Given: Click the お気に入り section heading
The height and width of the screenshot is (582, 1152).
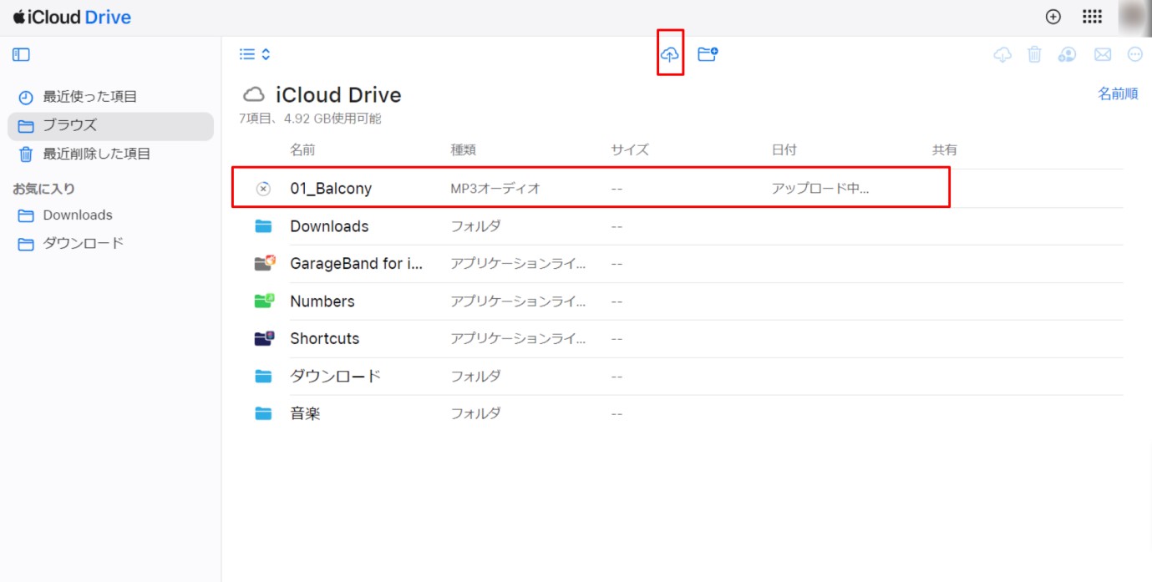Looking at the screenshot, I should coord(43,189).
